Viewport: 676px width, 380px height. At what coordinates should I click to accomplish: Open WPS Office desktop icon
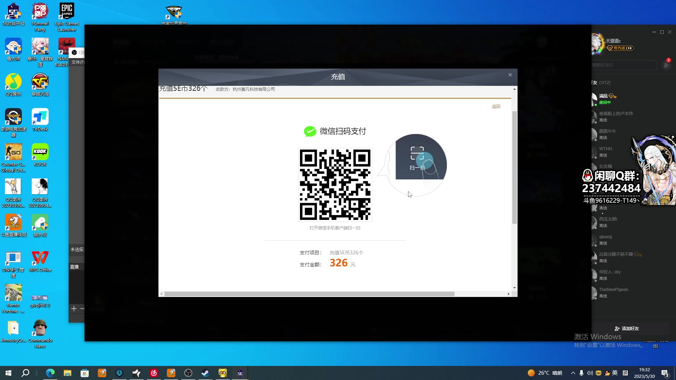(x=40, y=261)
